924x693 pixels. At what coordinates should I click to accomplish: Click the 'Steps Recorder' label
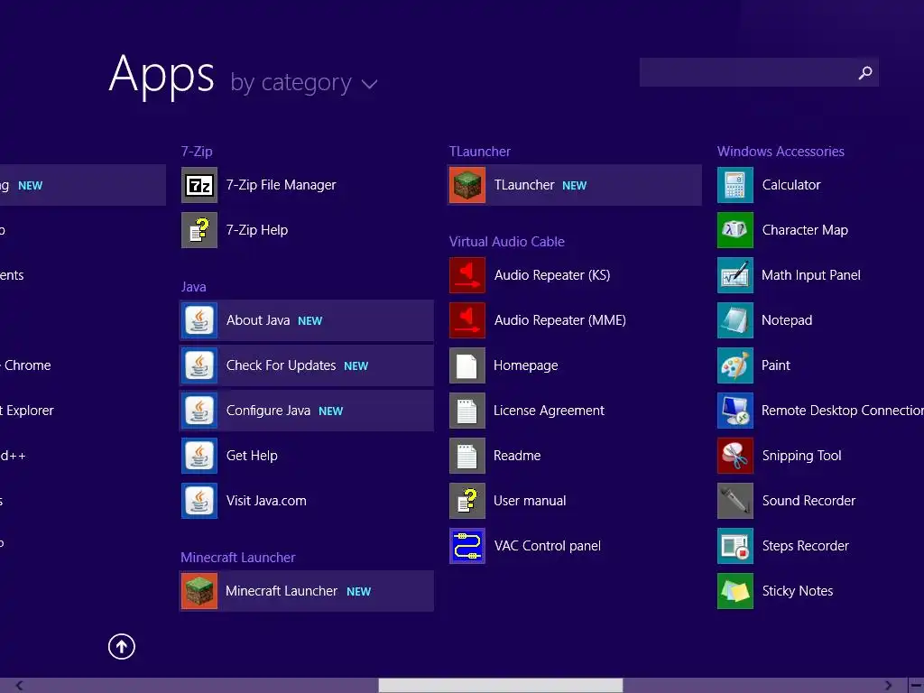[x=806, y=546]
